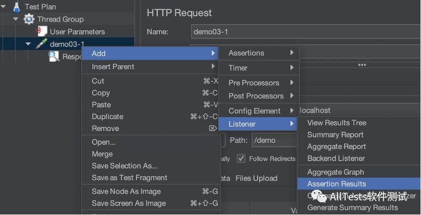Select Save Node As Image

126,191
